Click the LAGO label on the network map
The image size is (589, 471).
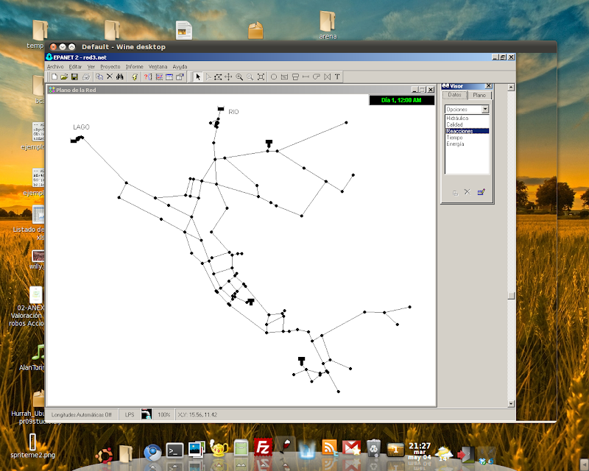tap(81, 127)
